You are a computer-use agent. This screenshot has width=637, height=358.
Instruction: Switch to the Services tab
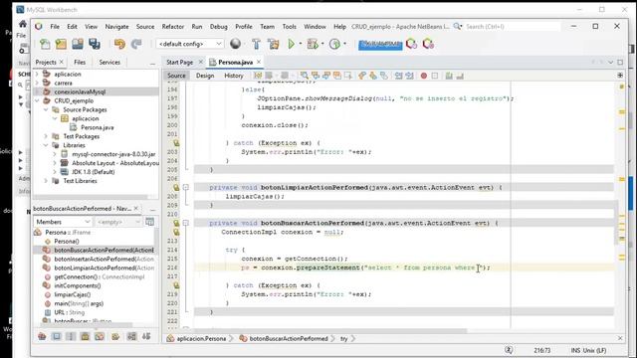[x=109, y=62]
